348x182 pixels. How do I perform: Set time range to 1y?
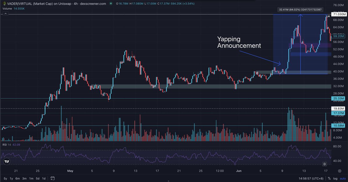[11, 178]
